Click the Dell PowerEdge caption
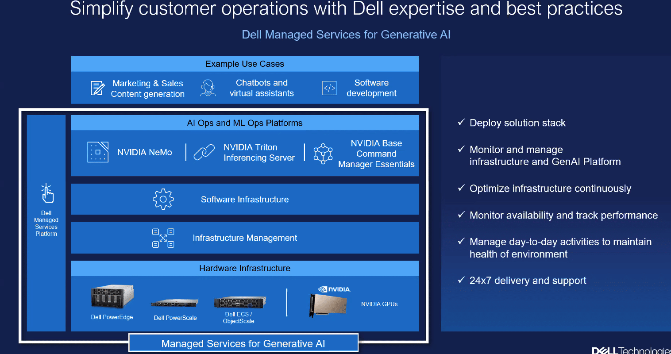Viewport: 671px width, 354px height. pos(112,317)
